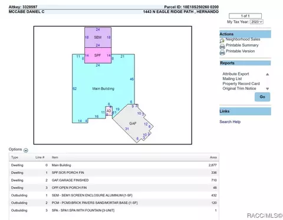This screenshot has width=283, height=220.
Task: Select the Main Building row
Action: 114,165
